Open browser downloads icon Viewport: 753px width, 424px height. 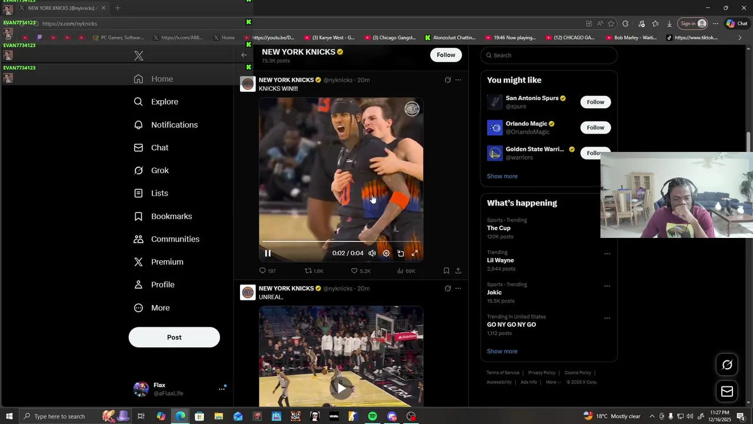pos(669,24)
